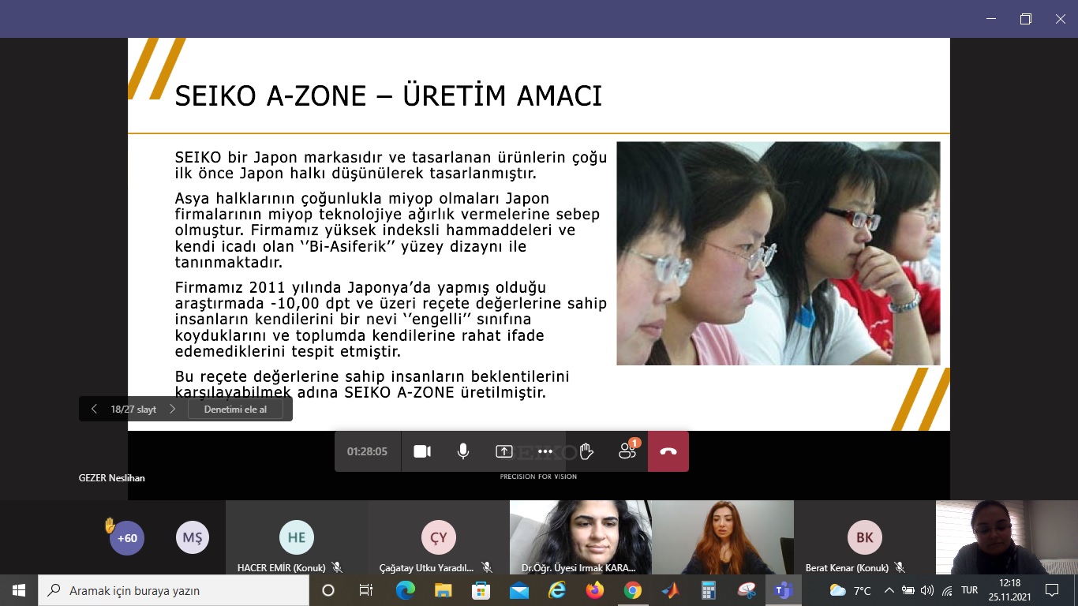
Task: Hang up the call
Action: (x=668, y=451)
